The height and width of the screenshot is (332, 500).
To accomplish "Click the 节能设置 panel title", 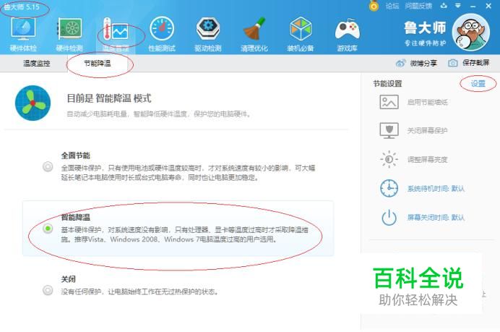I will (x=387, y=84).
